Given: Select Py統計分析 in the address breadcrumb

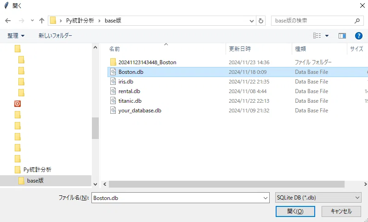Looking at the screenshot, I should click(80, 21).
